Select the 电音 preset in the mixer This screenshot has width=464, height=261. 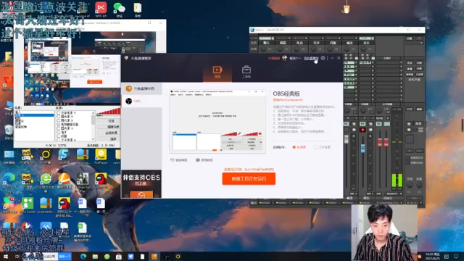pos(299,43)
